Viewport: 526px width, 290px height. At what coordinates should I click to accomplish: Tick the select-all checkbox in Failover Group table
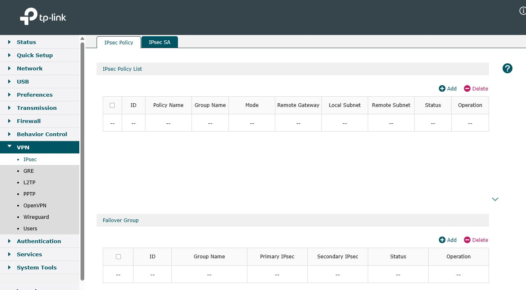click(x=118, y=257)
